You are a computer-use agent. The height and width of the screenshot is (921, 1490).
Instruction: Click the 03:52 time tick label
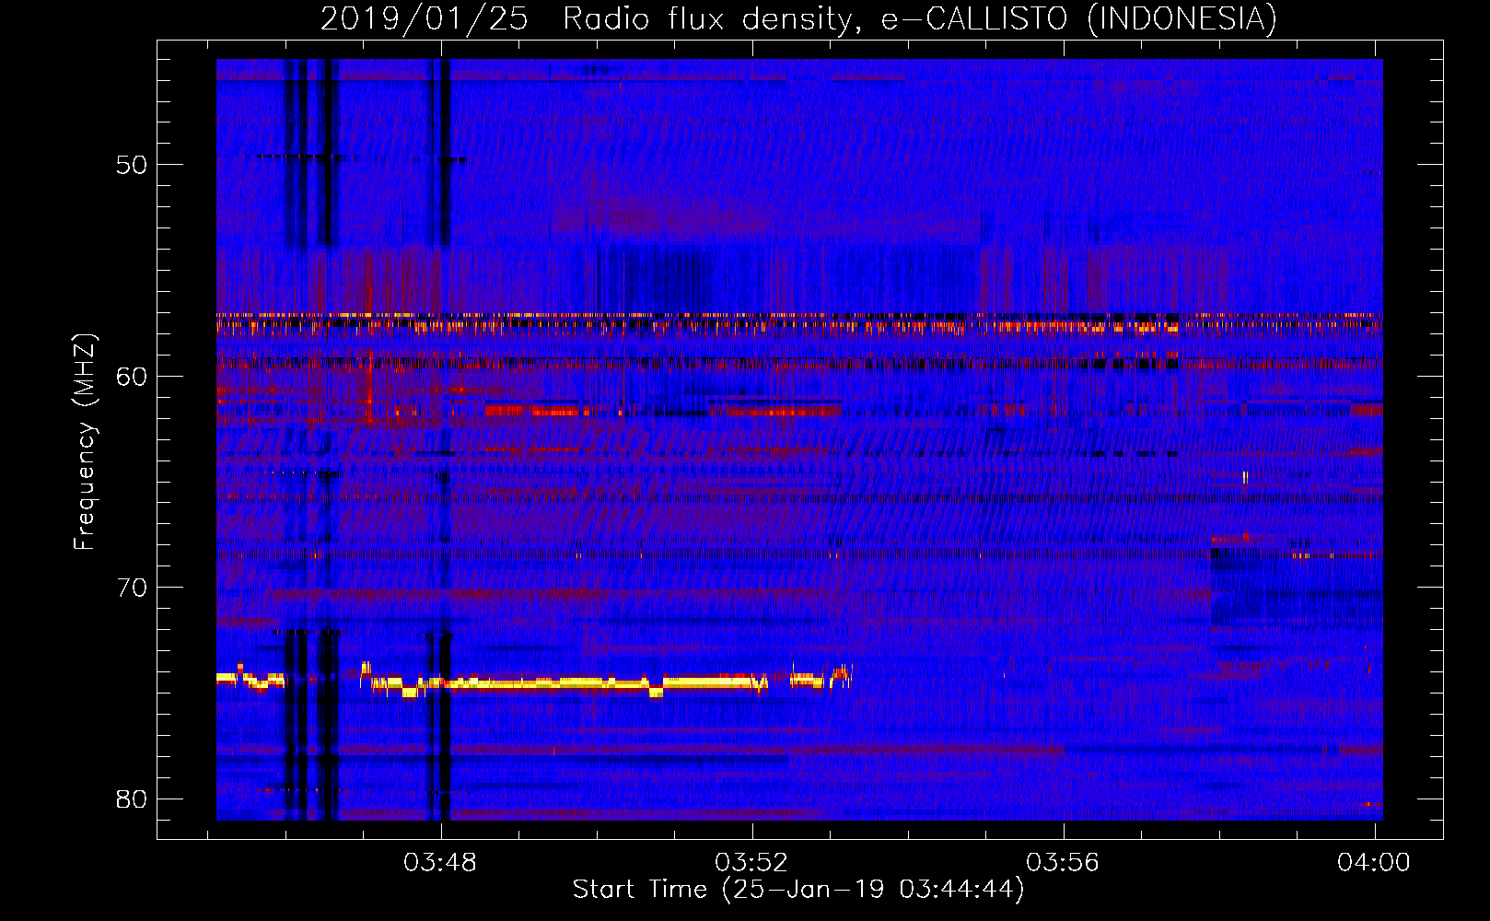pyautogui.click(x=751, y=862)
